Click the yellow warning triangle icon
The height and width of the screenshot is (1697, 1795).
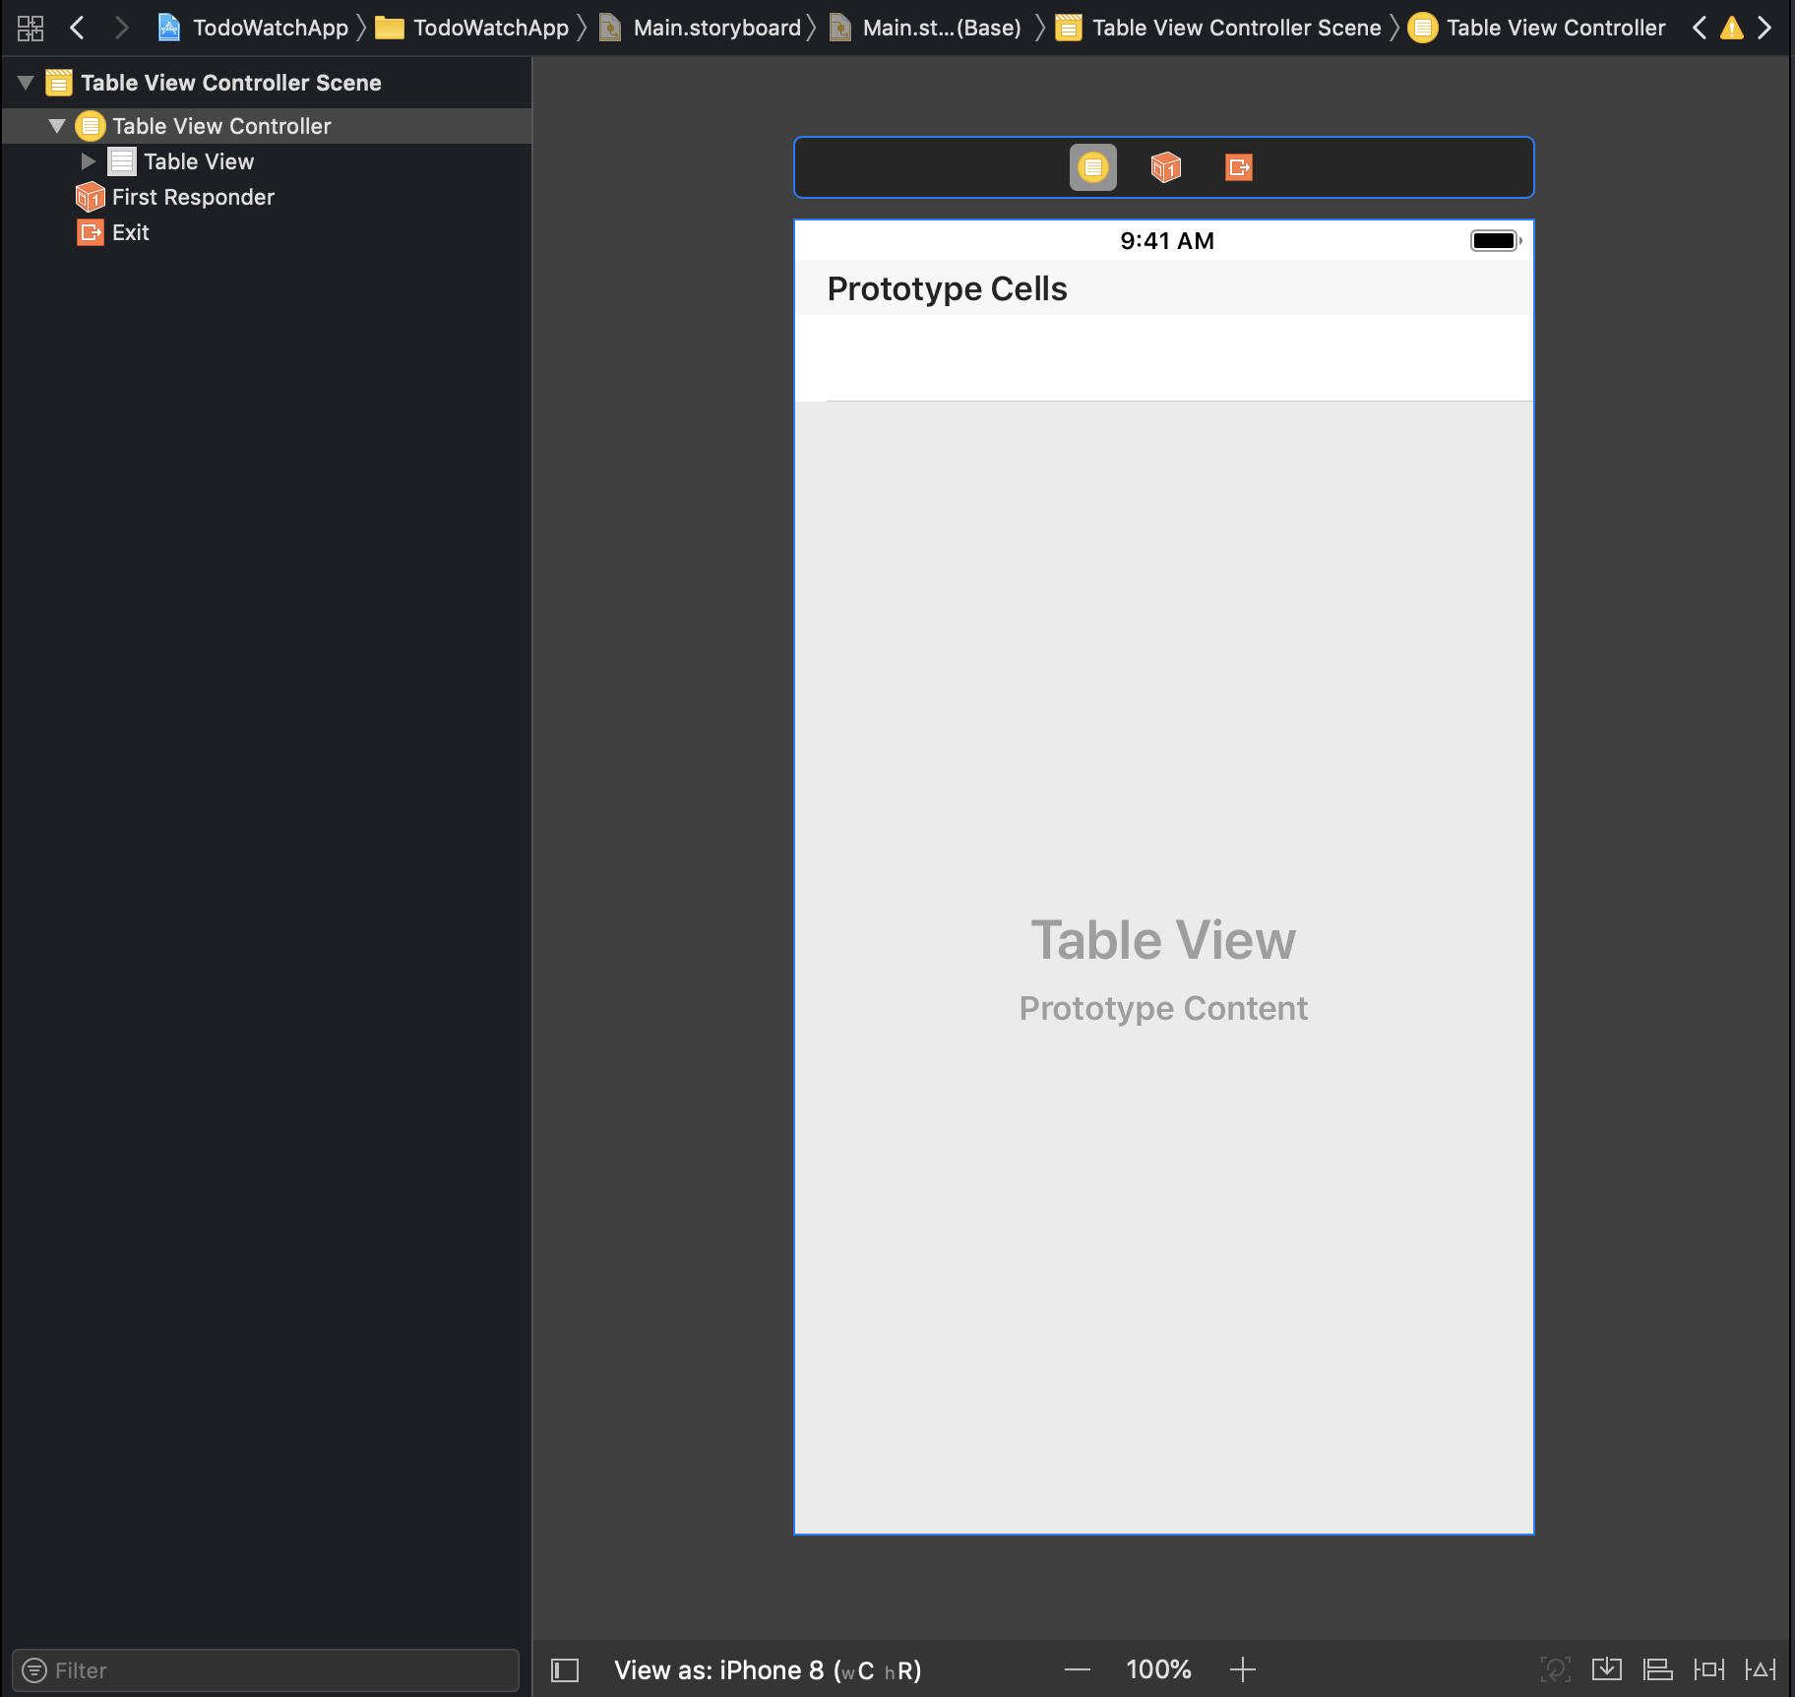pos(1732,28)
